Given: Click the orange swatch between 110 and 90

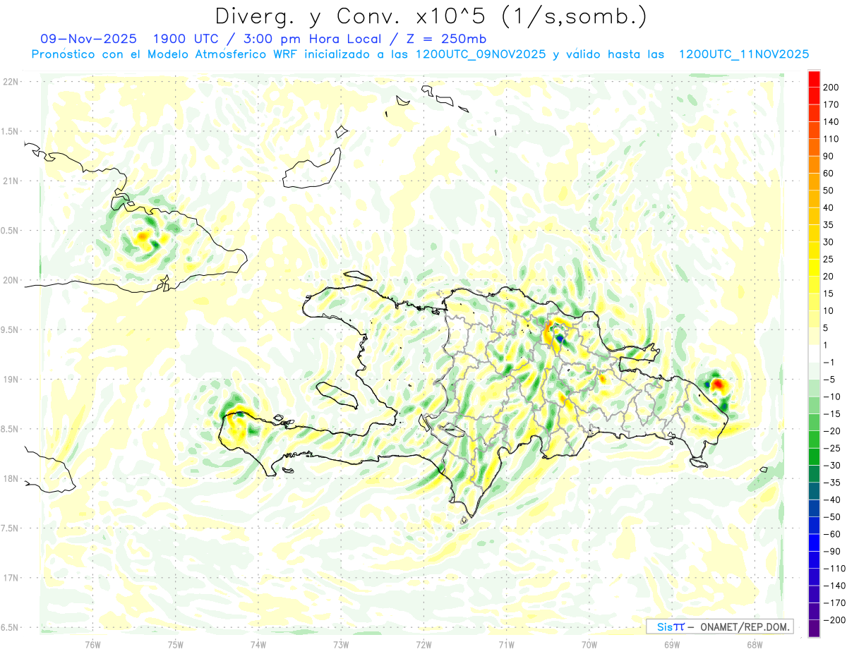Looking at the screenshot, I should click(814, 147).
